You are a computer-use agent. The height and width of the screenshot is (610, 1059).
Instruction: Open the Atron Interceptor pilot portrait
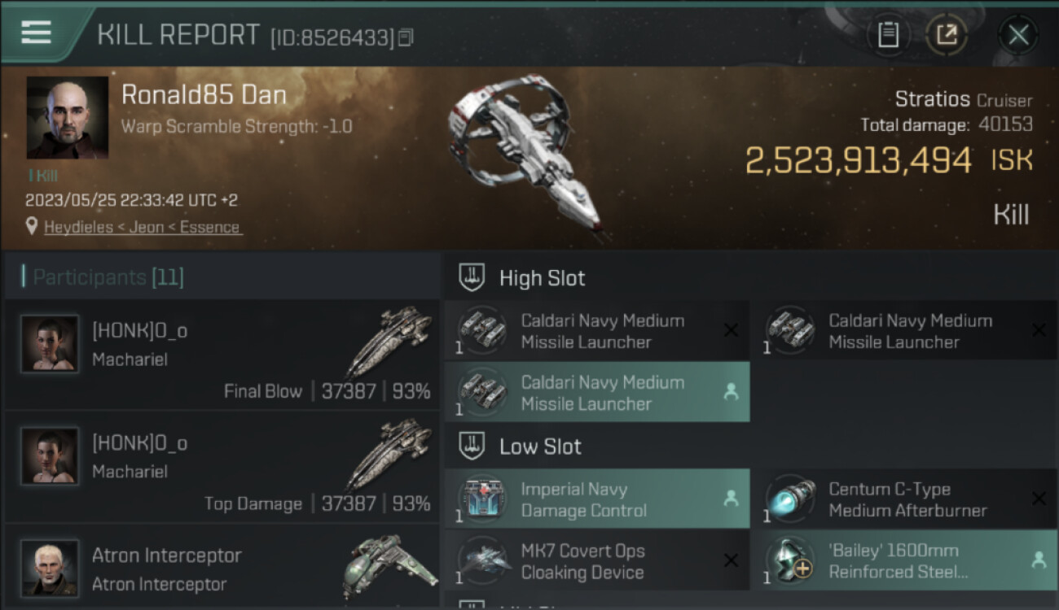click(50, 568)
